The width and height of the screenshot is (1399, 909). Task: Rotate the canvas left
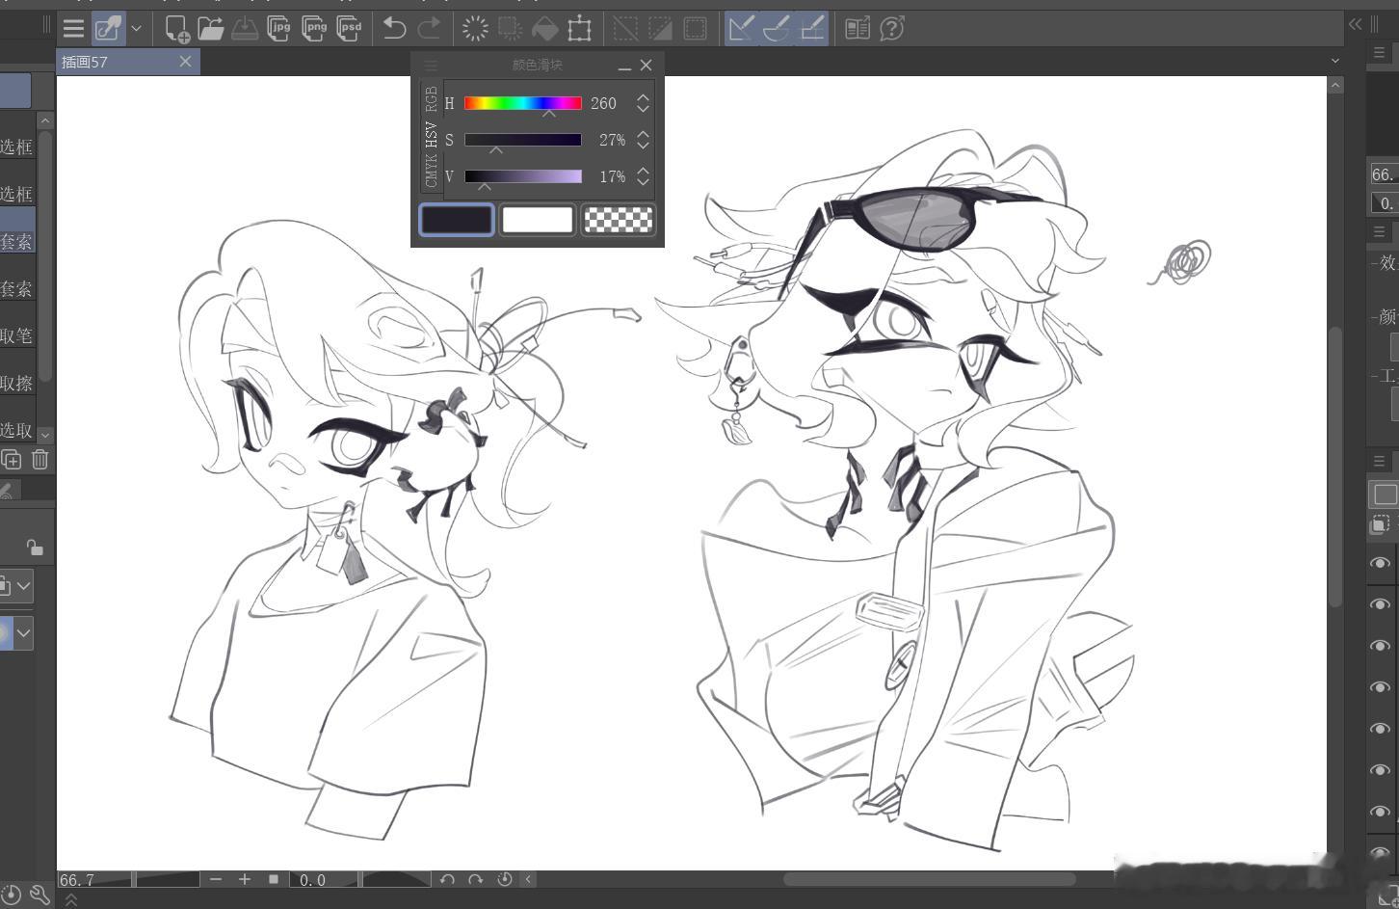[x=447, y=879]
